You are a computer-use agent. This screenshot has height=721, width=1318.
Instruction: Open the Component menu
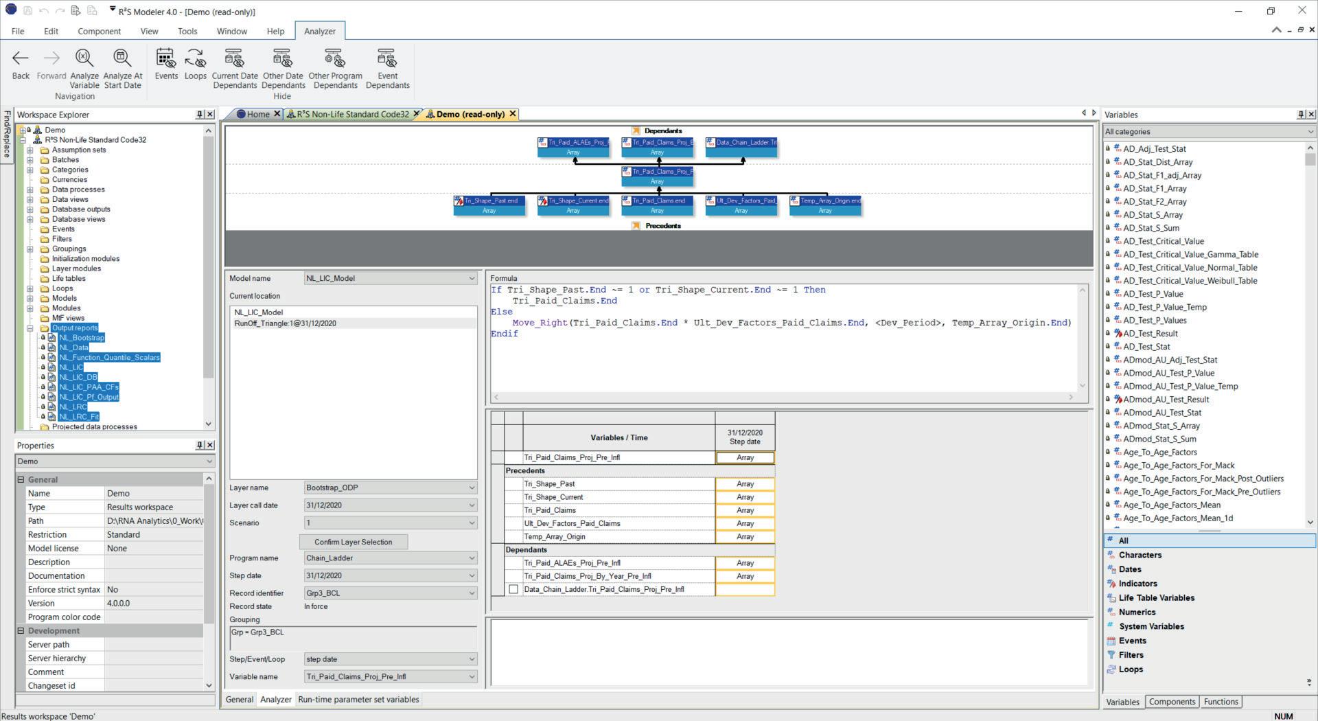99,31
